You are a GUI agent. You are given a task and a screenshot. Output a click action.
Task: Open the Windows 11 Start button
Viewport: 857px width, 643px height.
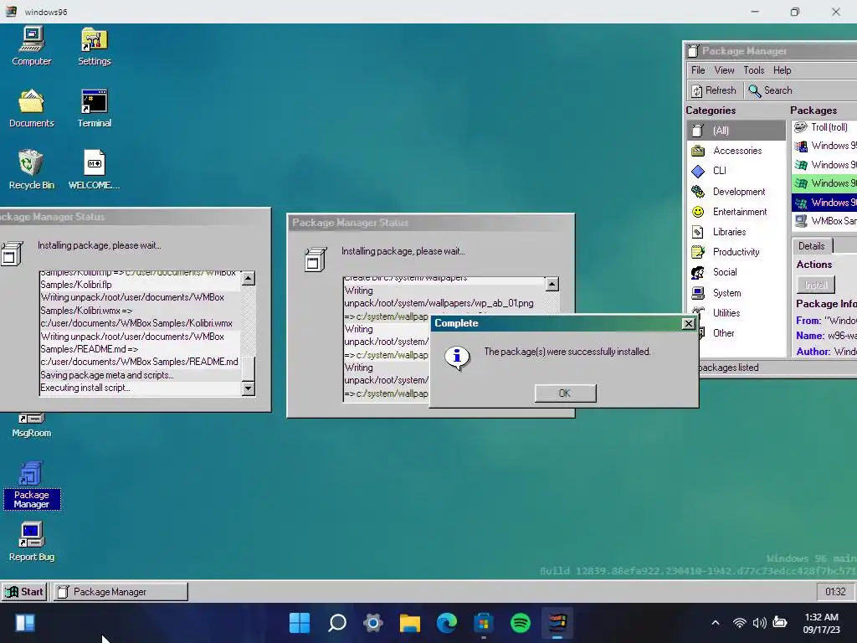tap(300, 623)
